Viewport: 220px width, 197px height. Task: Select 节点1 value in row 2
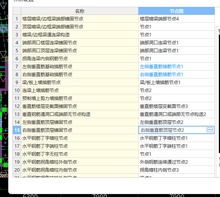177,27
